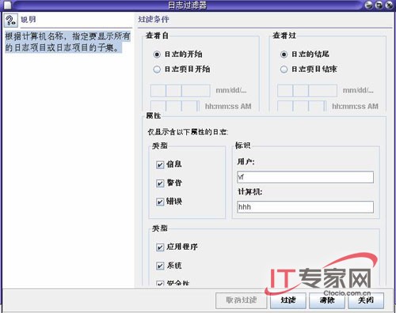
Task: Click the 查看自 mm/dd date field
Action: tap(181, 91)
